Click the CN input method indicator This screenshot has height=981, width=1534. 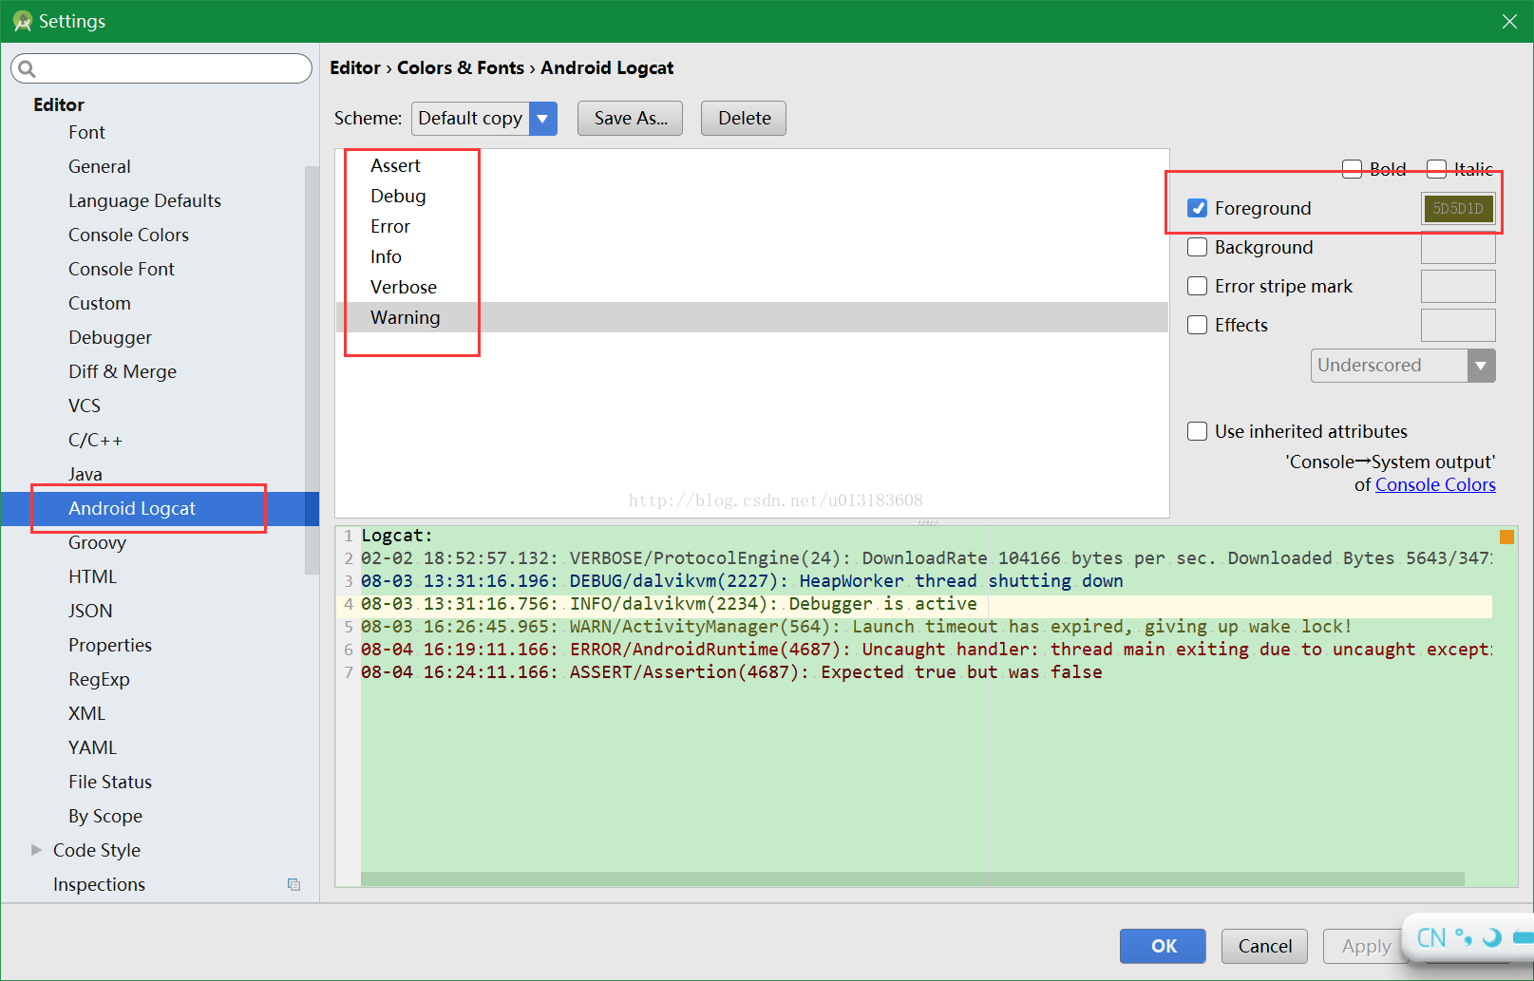pyautogui.click(x=1431, y=938)
